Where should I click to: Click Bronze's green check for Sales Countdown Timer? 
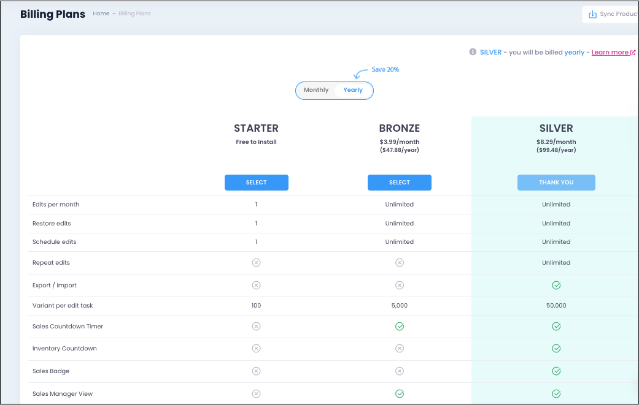click(x=400, y=327)
